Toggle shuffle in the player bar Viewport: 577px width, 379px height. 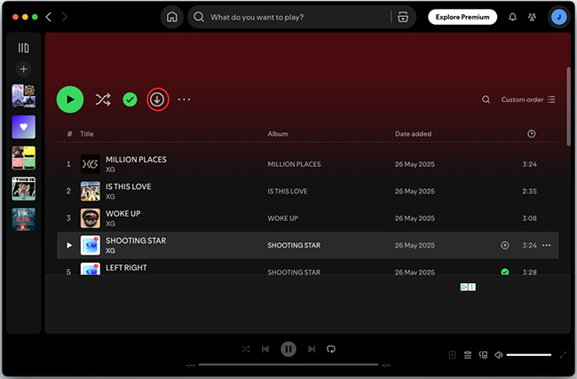(x=245, y=349)
